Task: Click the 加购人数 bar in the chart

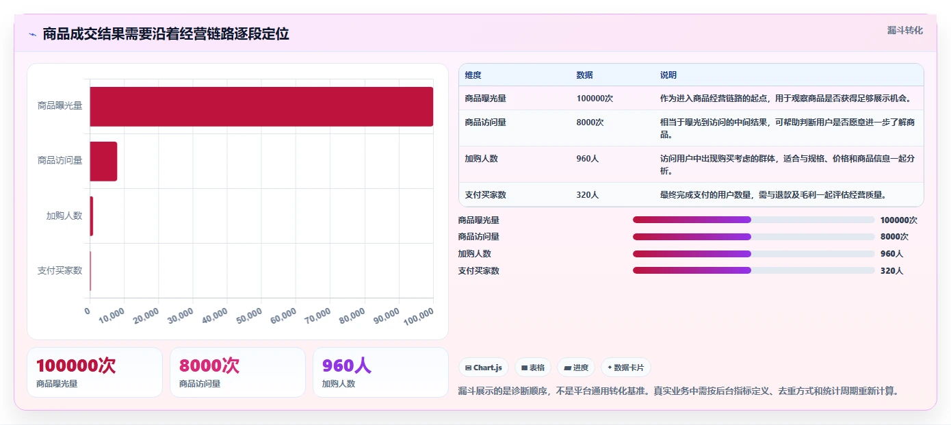Action: click(91, 216)
